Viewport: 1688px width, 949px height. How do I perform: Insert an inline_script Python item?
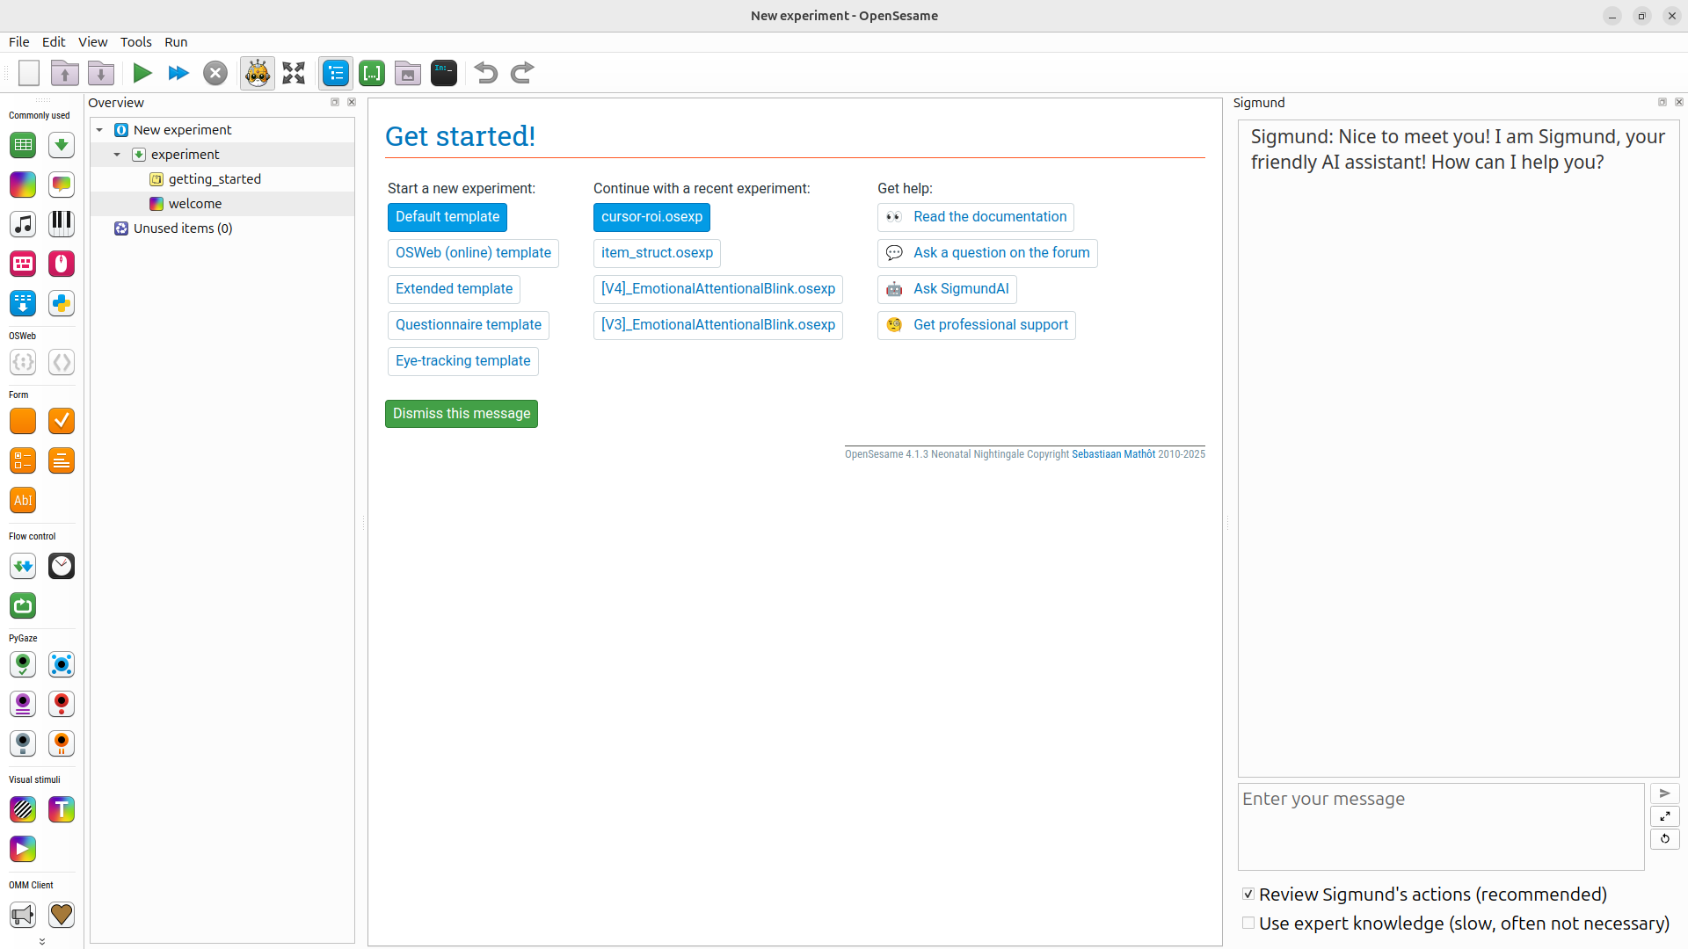61,303
